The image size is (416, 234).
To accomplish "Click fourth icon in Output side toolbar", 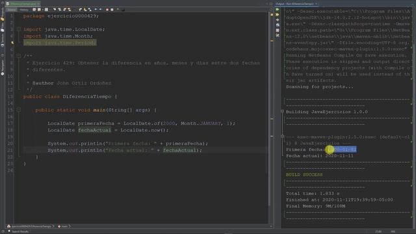I will pos(278,25).
